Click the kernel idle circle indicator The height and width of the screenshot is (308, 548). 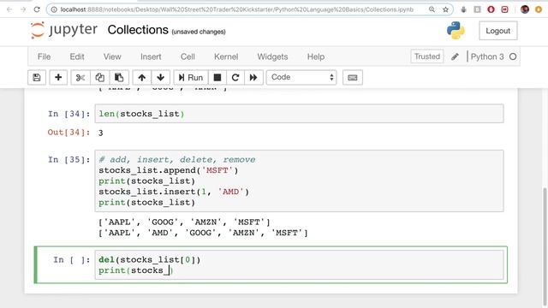point(513,56)
